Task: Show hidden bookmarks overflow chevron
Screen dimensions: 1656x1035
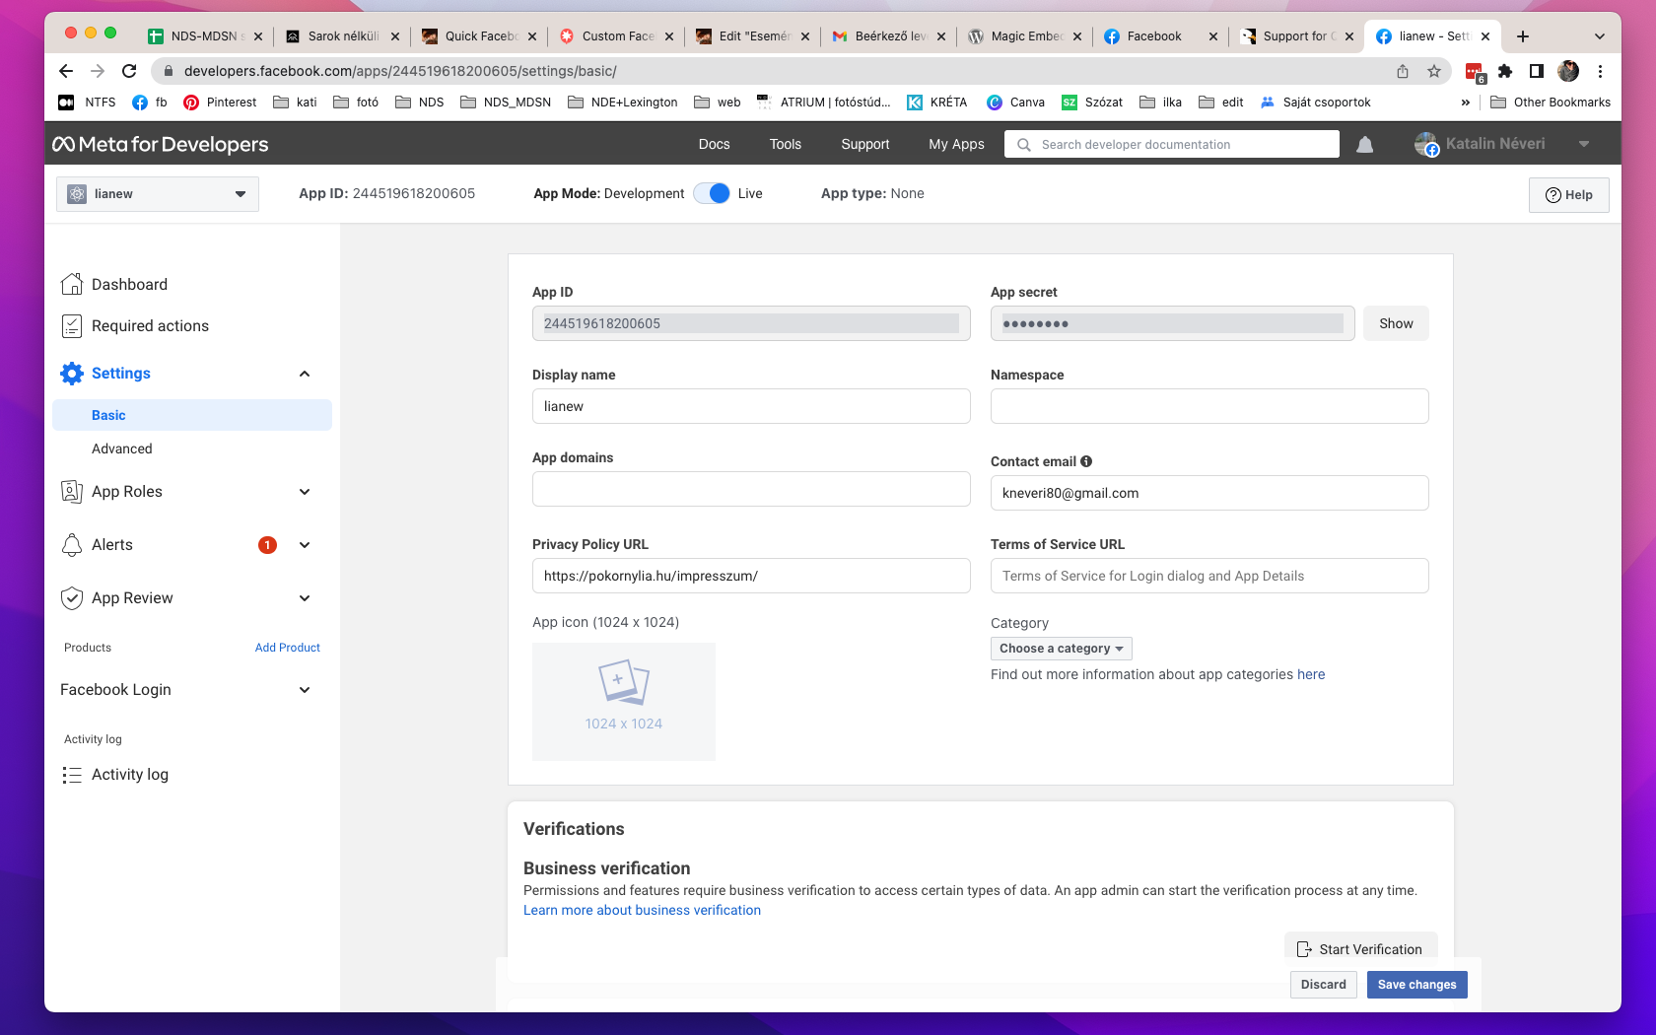Action: click(x=1466, y=103)
